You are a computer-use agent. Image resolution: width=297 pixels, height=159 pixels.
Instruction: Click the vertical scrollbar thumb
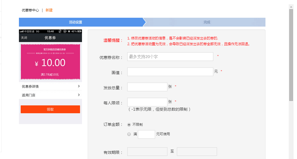(291, 55)
